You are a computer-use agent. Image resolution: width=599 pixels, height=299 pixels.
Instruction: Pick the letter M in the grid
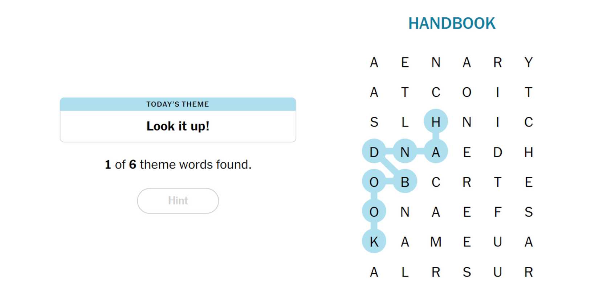(436, 241)
